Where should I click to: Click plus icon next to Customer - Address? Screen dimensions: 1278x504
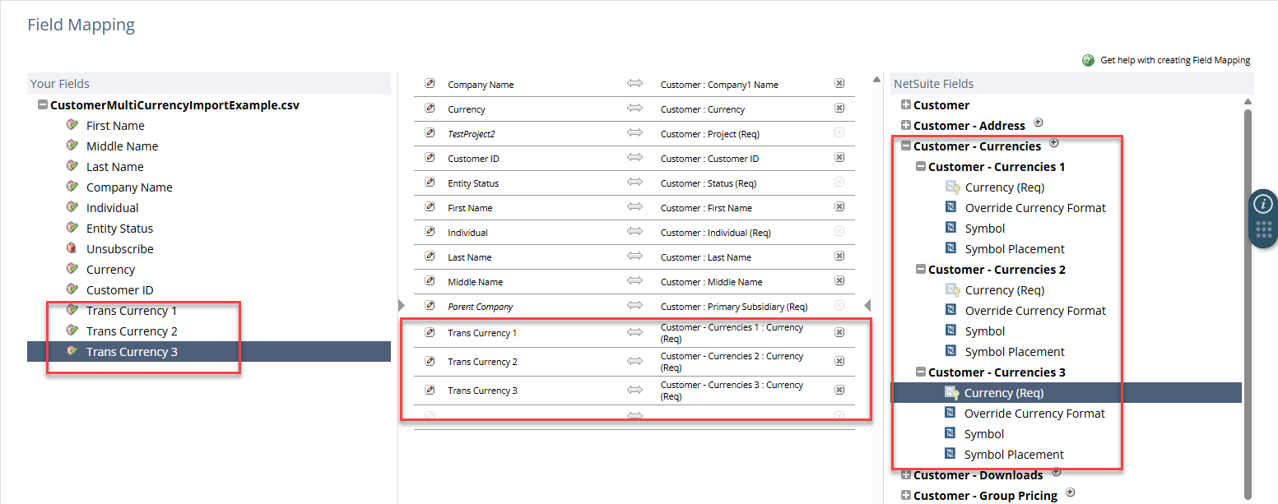(x=1038, y=123)
